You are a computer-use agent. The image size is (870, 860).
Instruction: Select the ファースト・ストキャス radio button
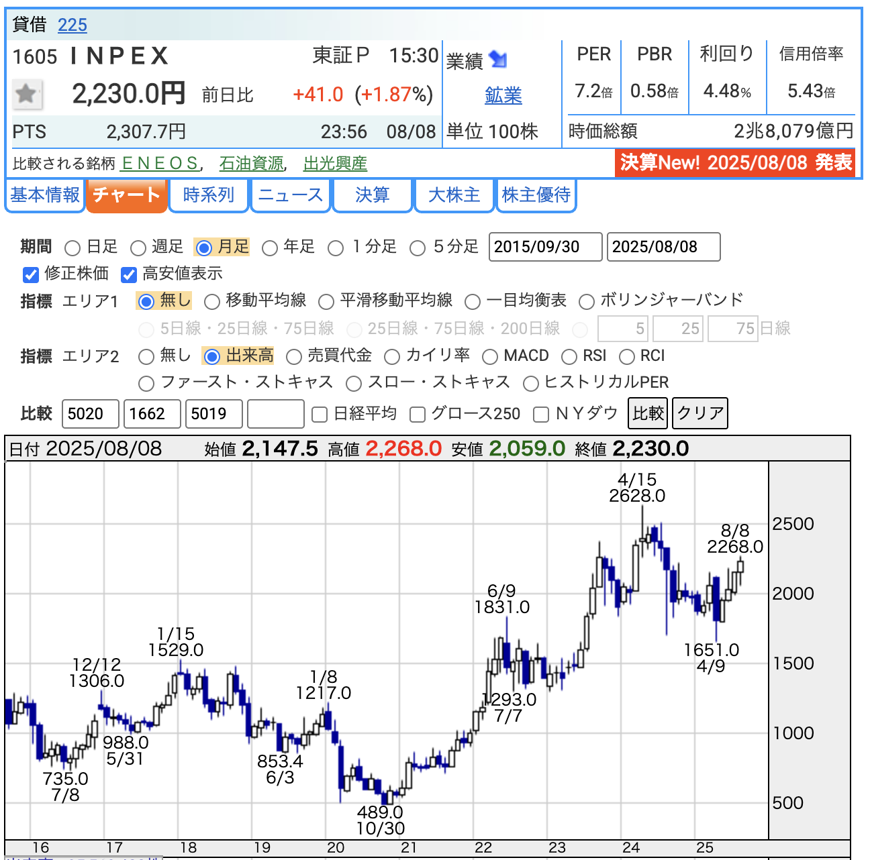146,384
